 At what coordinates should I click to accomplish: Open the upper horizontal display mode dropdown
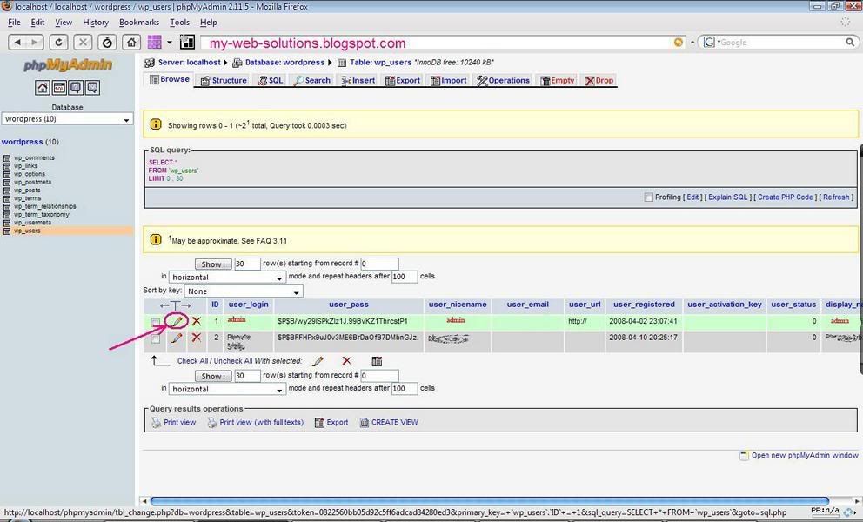[x=227, y=277]
